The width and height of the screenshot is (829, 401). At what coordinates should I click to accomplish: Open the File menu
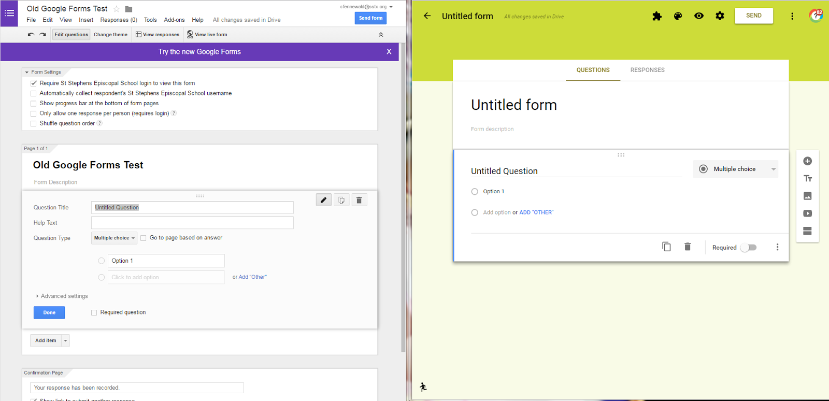click(x=31, y=20)
